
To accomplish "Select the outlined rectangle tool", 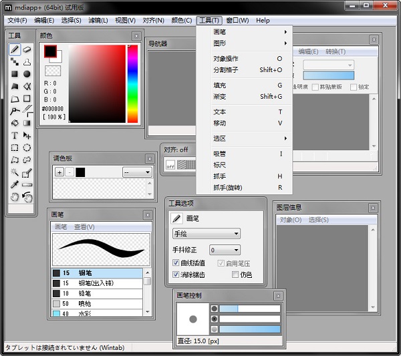I will click(x=27, y=98).
